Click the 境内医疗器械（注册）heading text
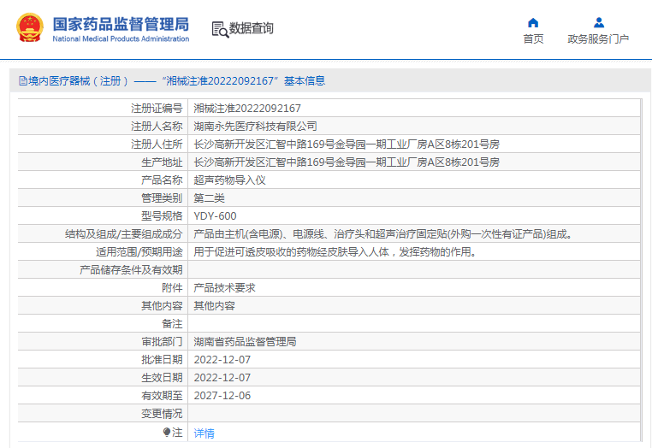The width and height of the screenshot is (652, 448). coord(78,80)
